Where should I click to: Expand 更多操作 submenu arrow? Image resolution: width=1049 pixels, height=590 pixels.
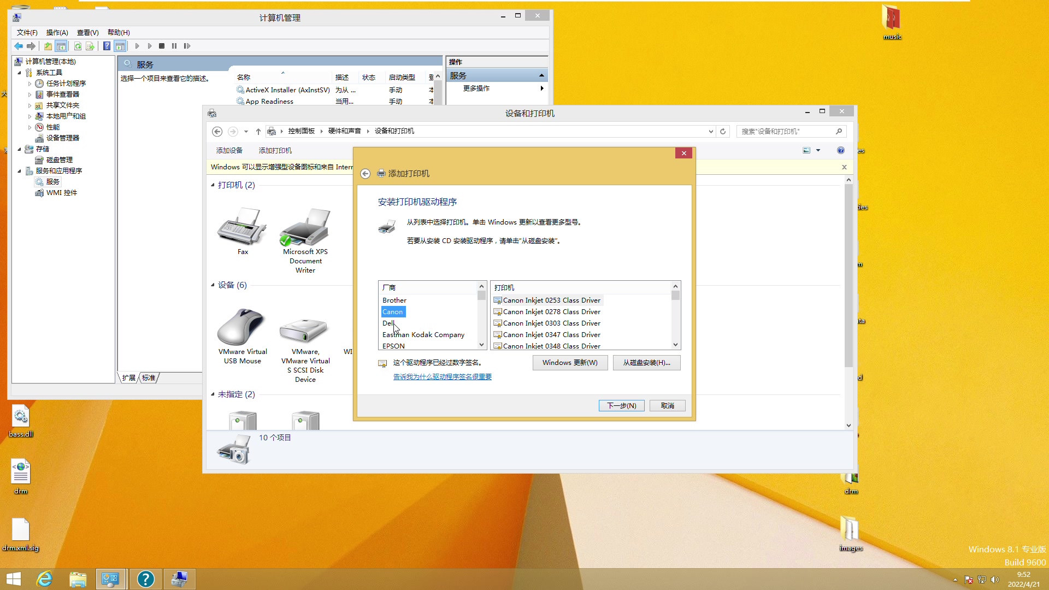[542, 88]
